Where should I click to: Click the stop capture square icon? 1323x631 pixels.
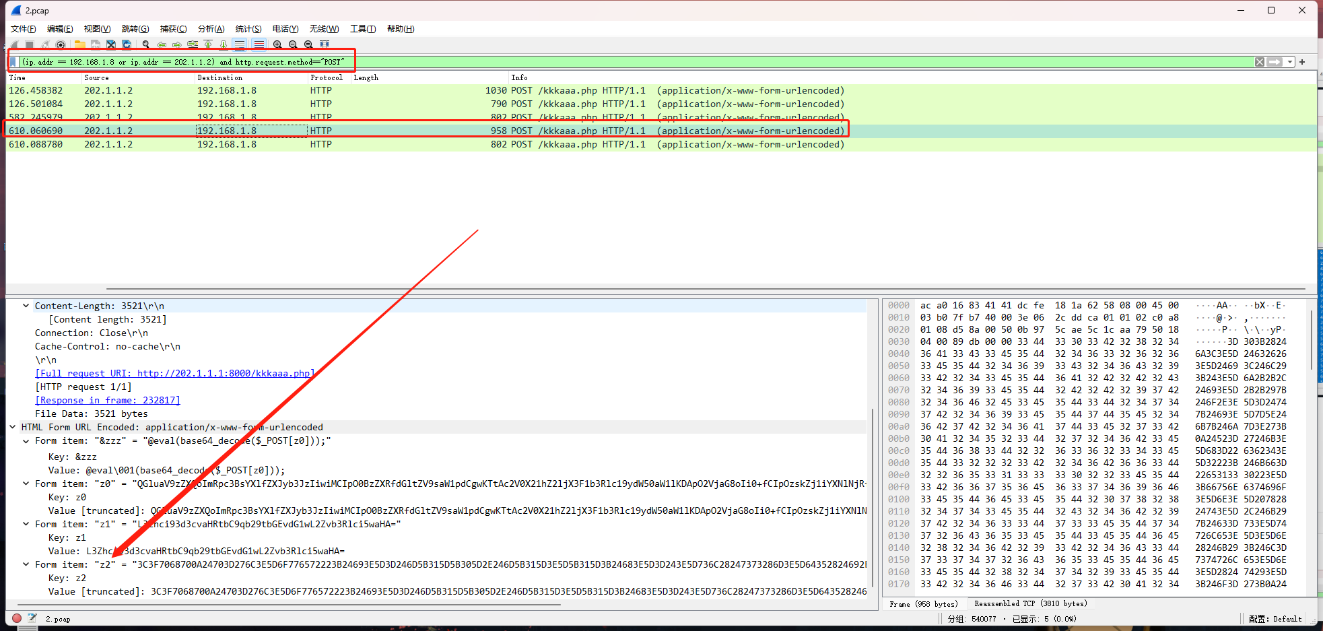(30, 44)
